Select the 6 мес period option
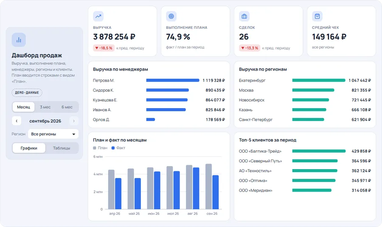The width and height of the screenshot is (382, 227). click(x=67, y=107)
